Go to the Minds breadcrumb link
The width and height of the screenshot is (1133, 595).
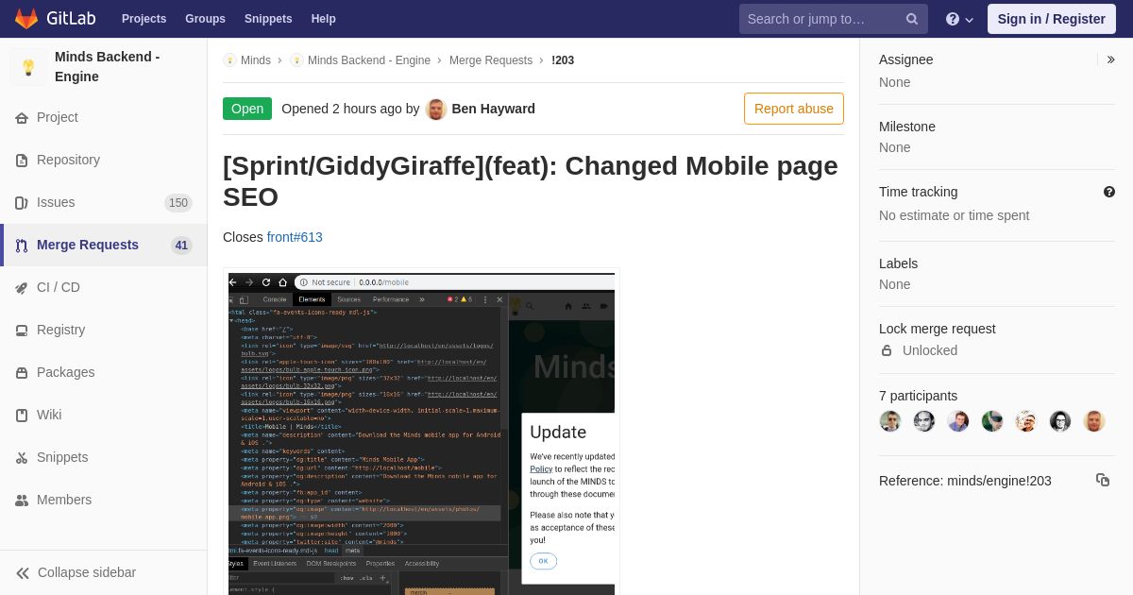[x=247, y=60]
